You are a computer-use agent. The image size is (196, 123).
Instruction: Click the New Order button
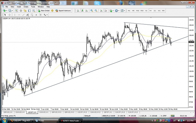coord(44,11)
